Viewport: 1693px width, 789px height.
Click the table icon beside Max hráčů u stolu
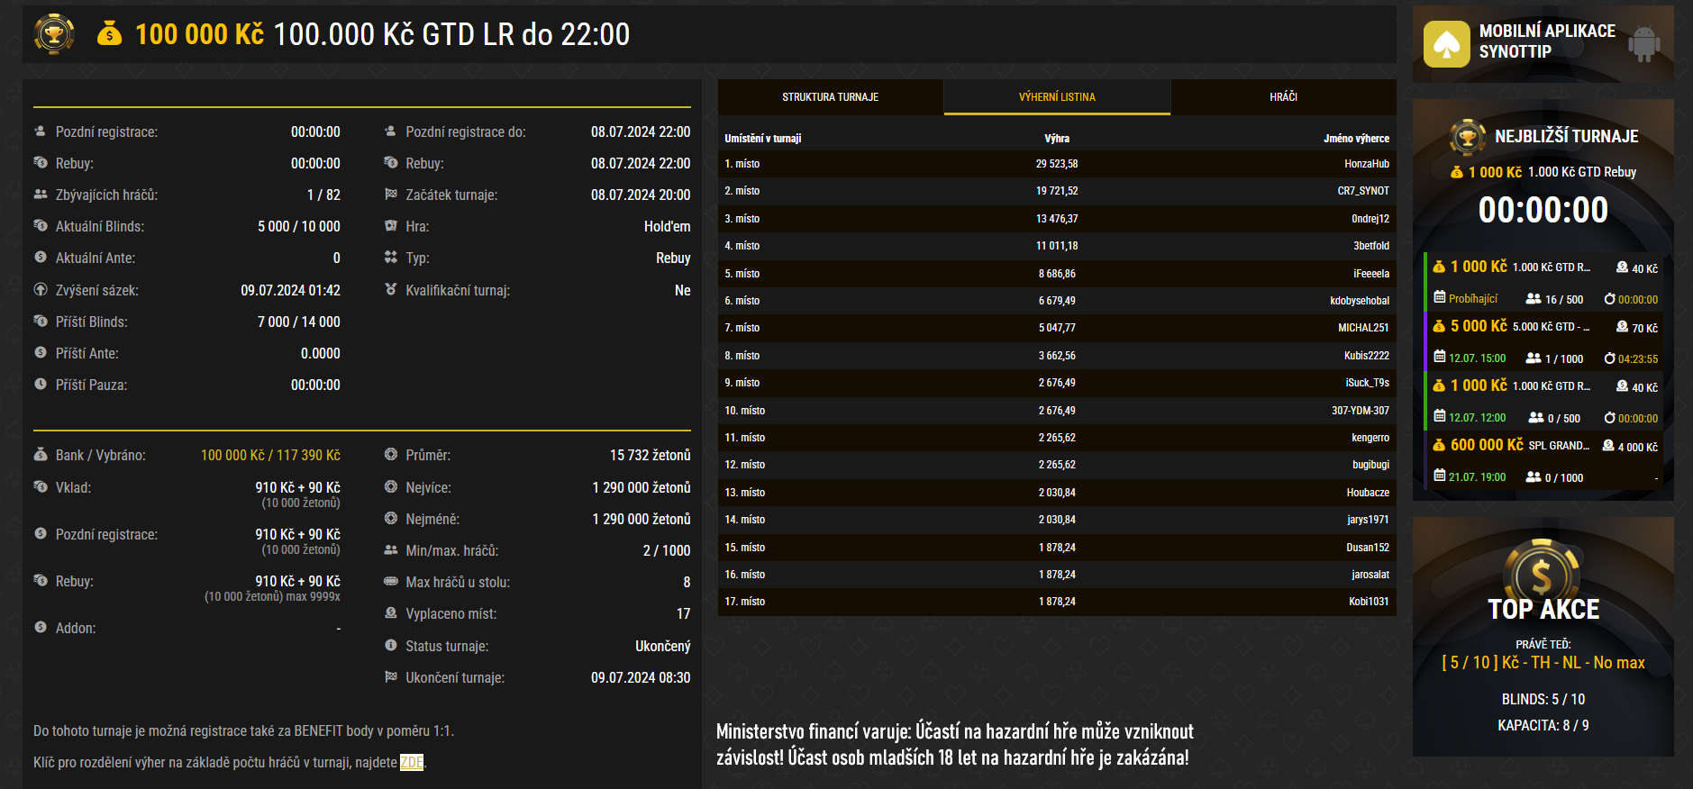pyautogui.click(x=390, y=582)
